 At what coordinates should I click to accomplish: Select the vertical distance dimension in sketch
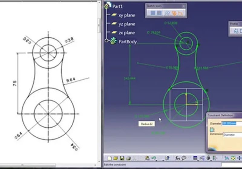130,78
